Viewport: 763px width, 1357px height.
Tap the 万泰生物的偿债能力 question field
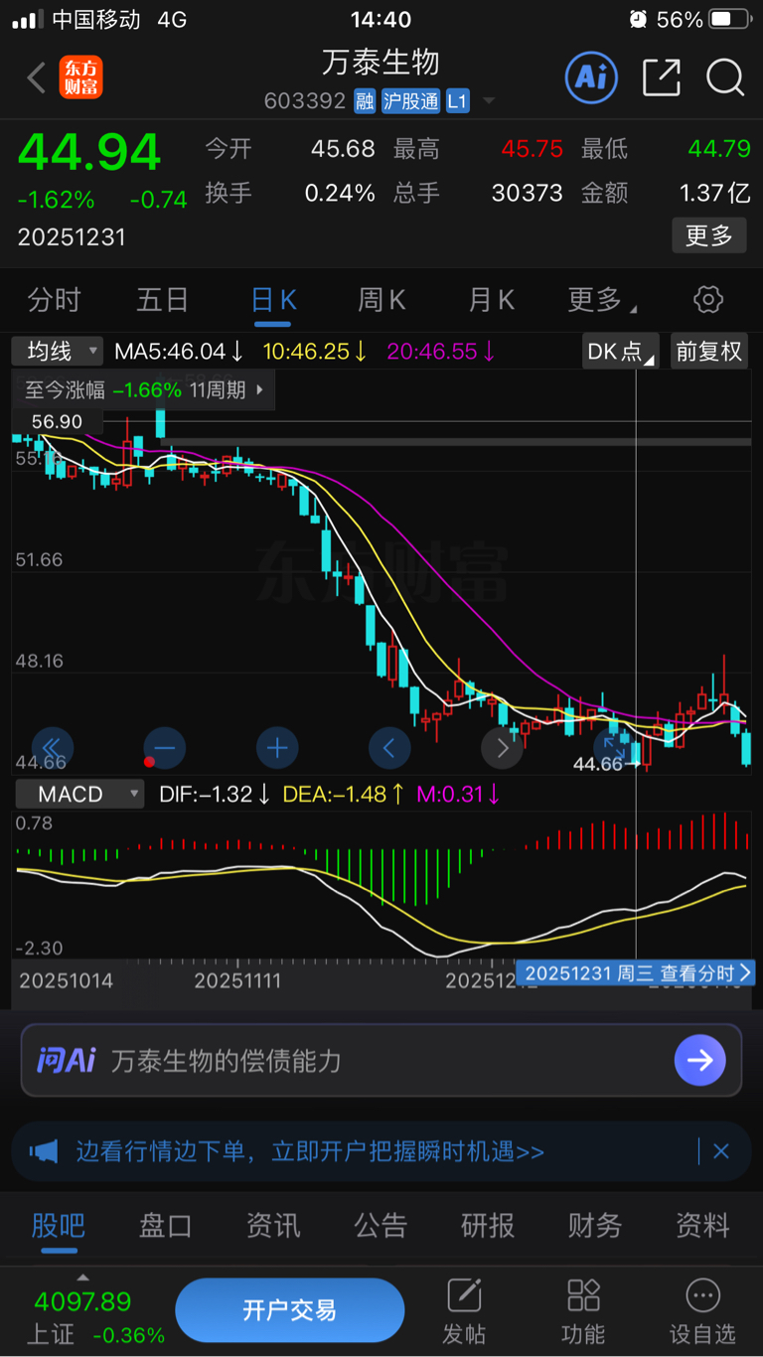381,1061
